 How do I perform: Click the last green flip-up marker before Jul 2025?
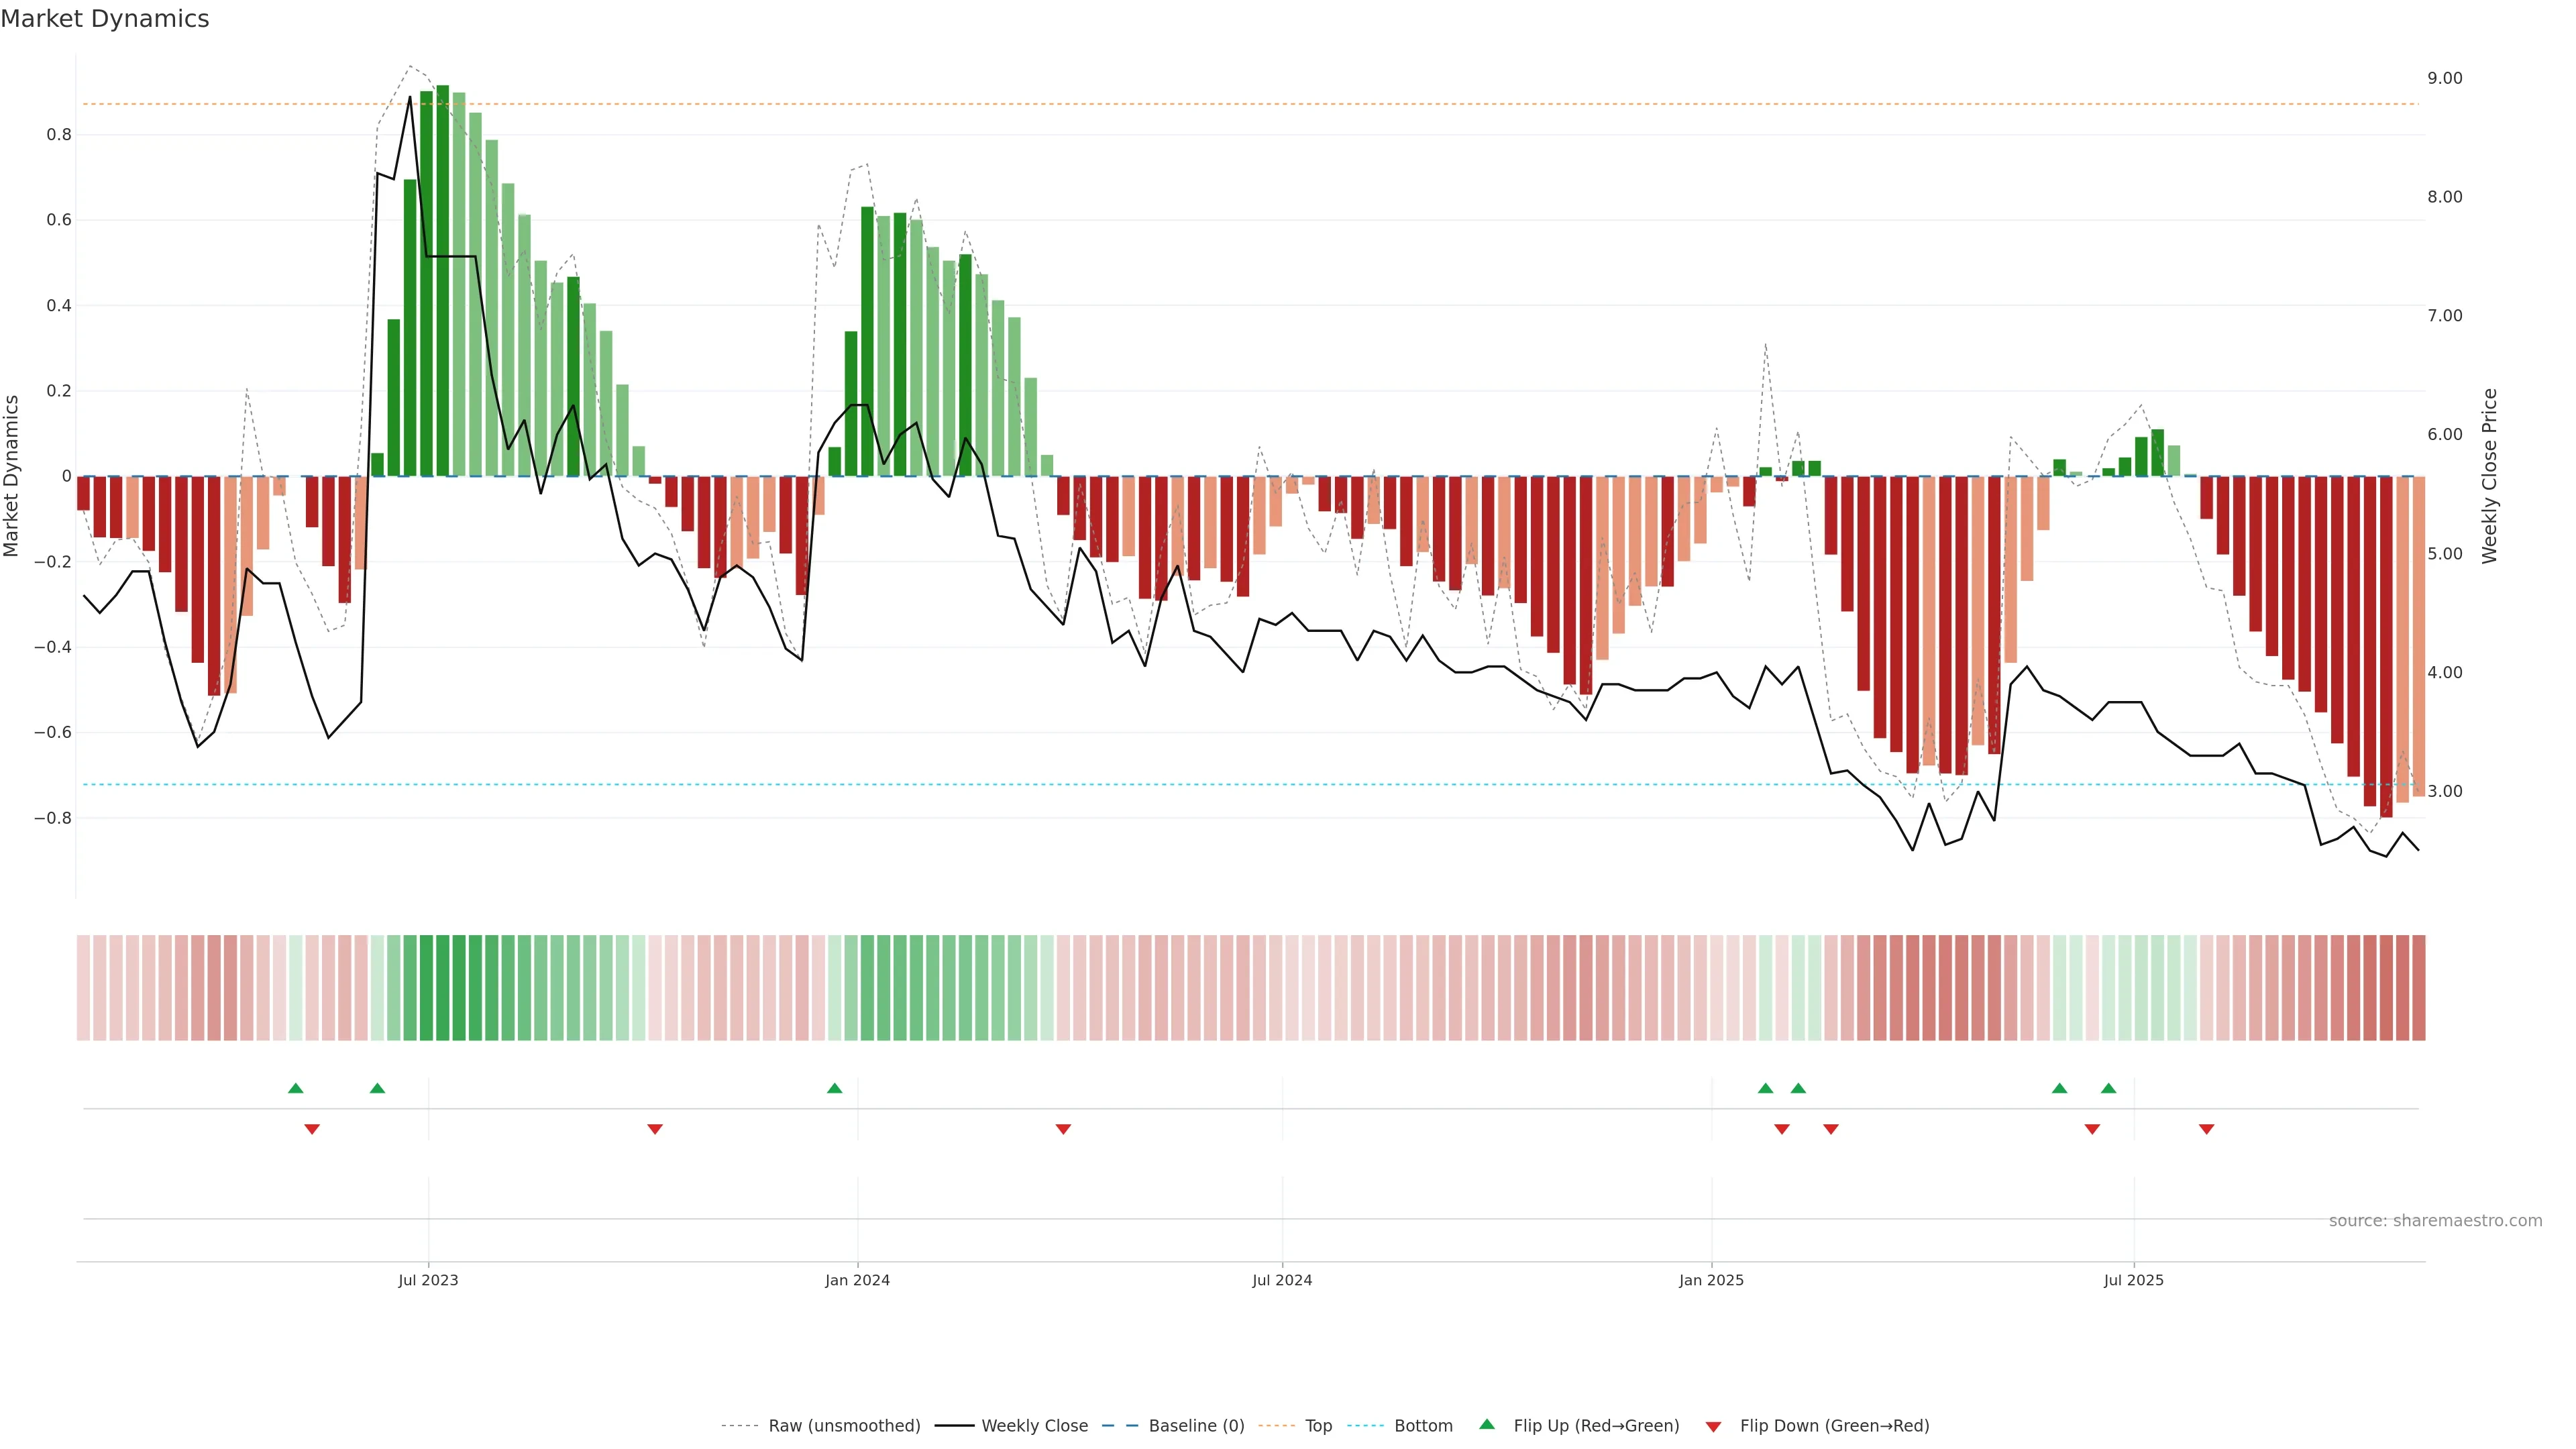2108,1088
